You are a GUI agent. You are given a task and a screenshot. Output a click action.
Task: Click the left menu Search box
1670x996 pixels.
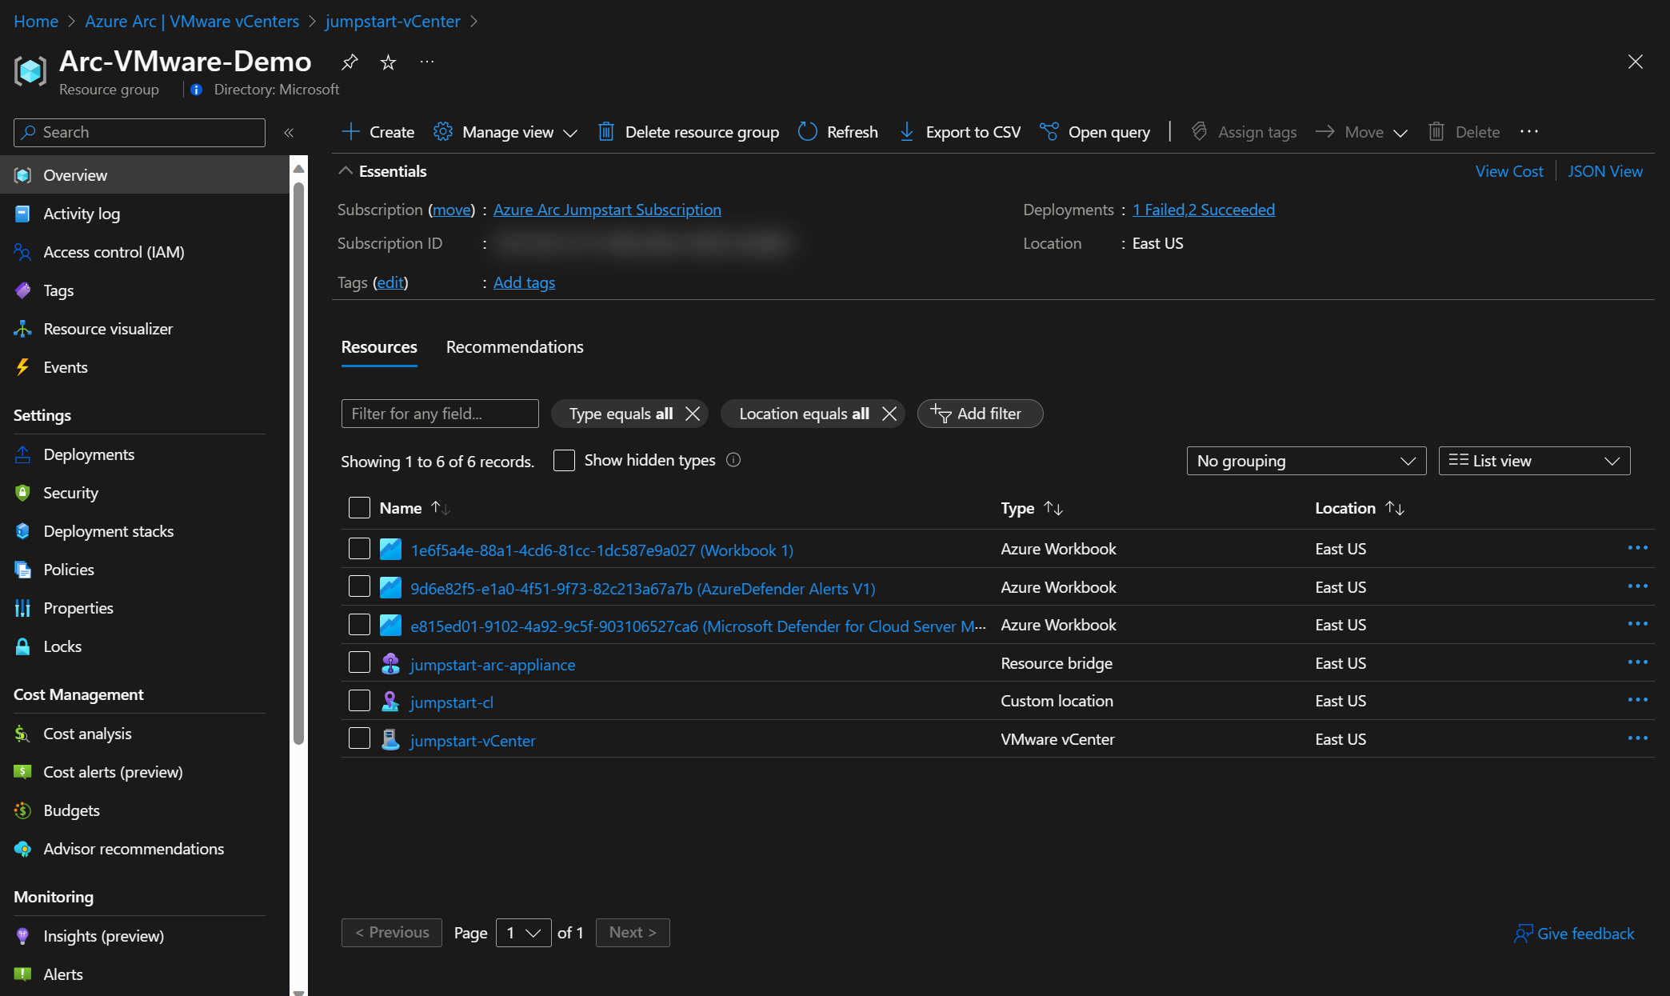pyautogui.click(x=139, y=132)
